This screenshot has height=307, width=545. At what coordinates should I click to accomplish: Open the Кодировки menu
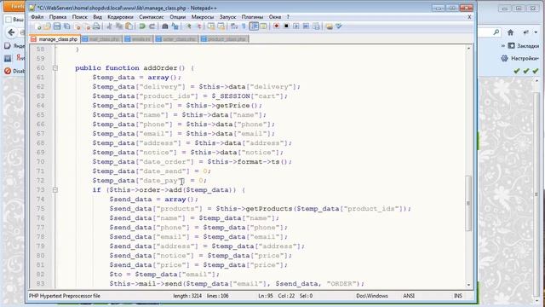coord(120,17)
